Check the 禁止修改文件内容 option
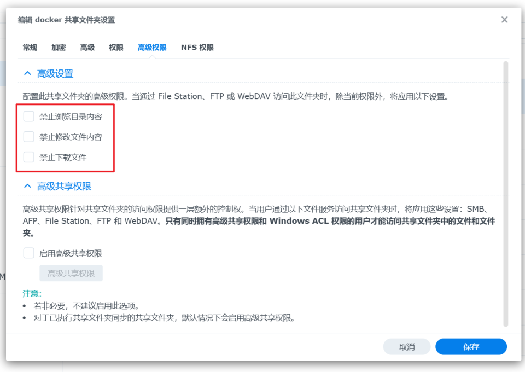The height and width of the screenshot is (372, 525). point(29,137)
